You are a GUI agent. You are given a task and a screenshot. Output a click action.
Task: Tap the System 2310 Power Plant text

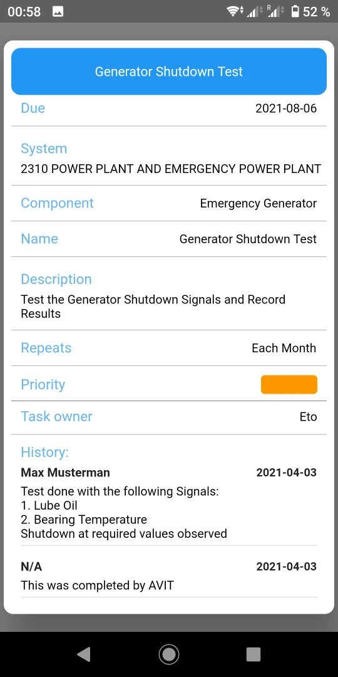[x=171, y=169]
